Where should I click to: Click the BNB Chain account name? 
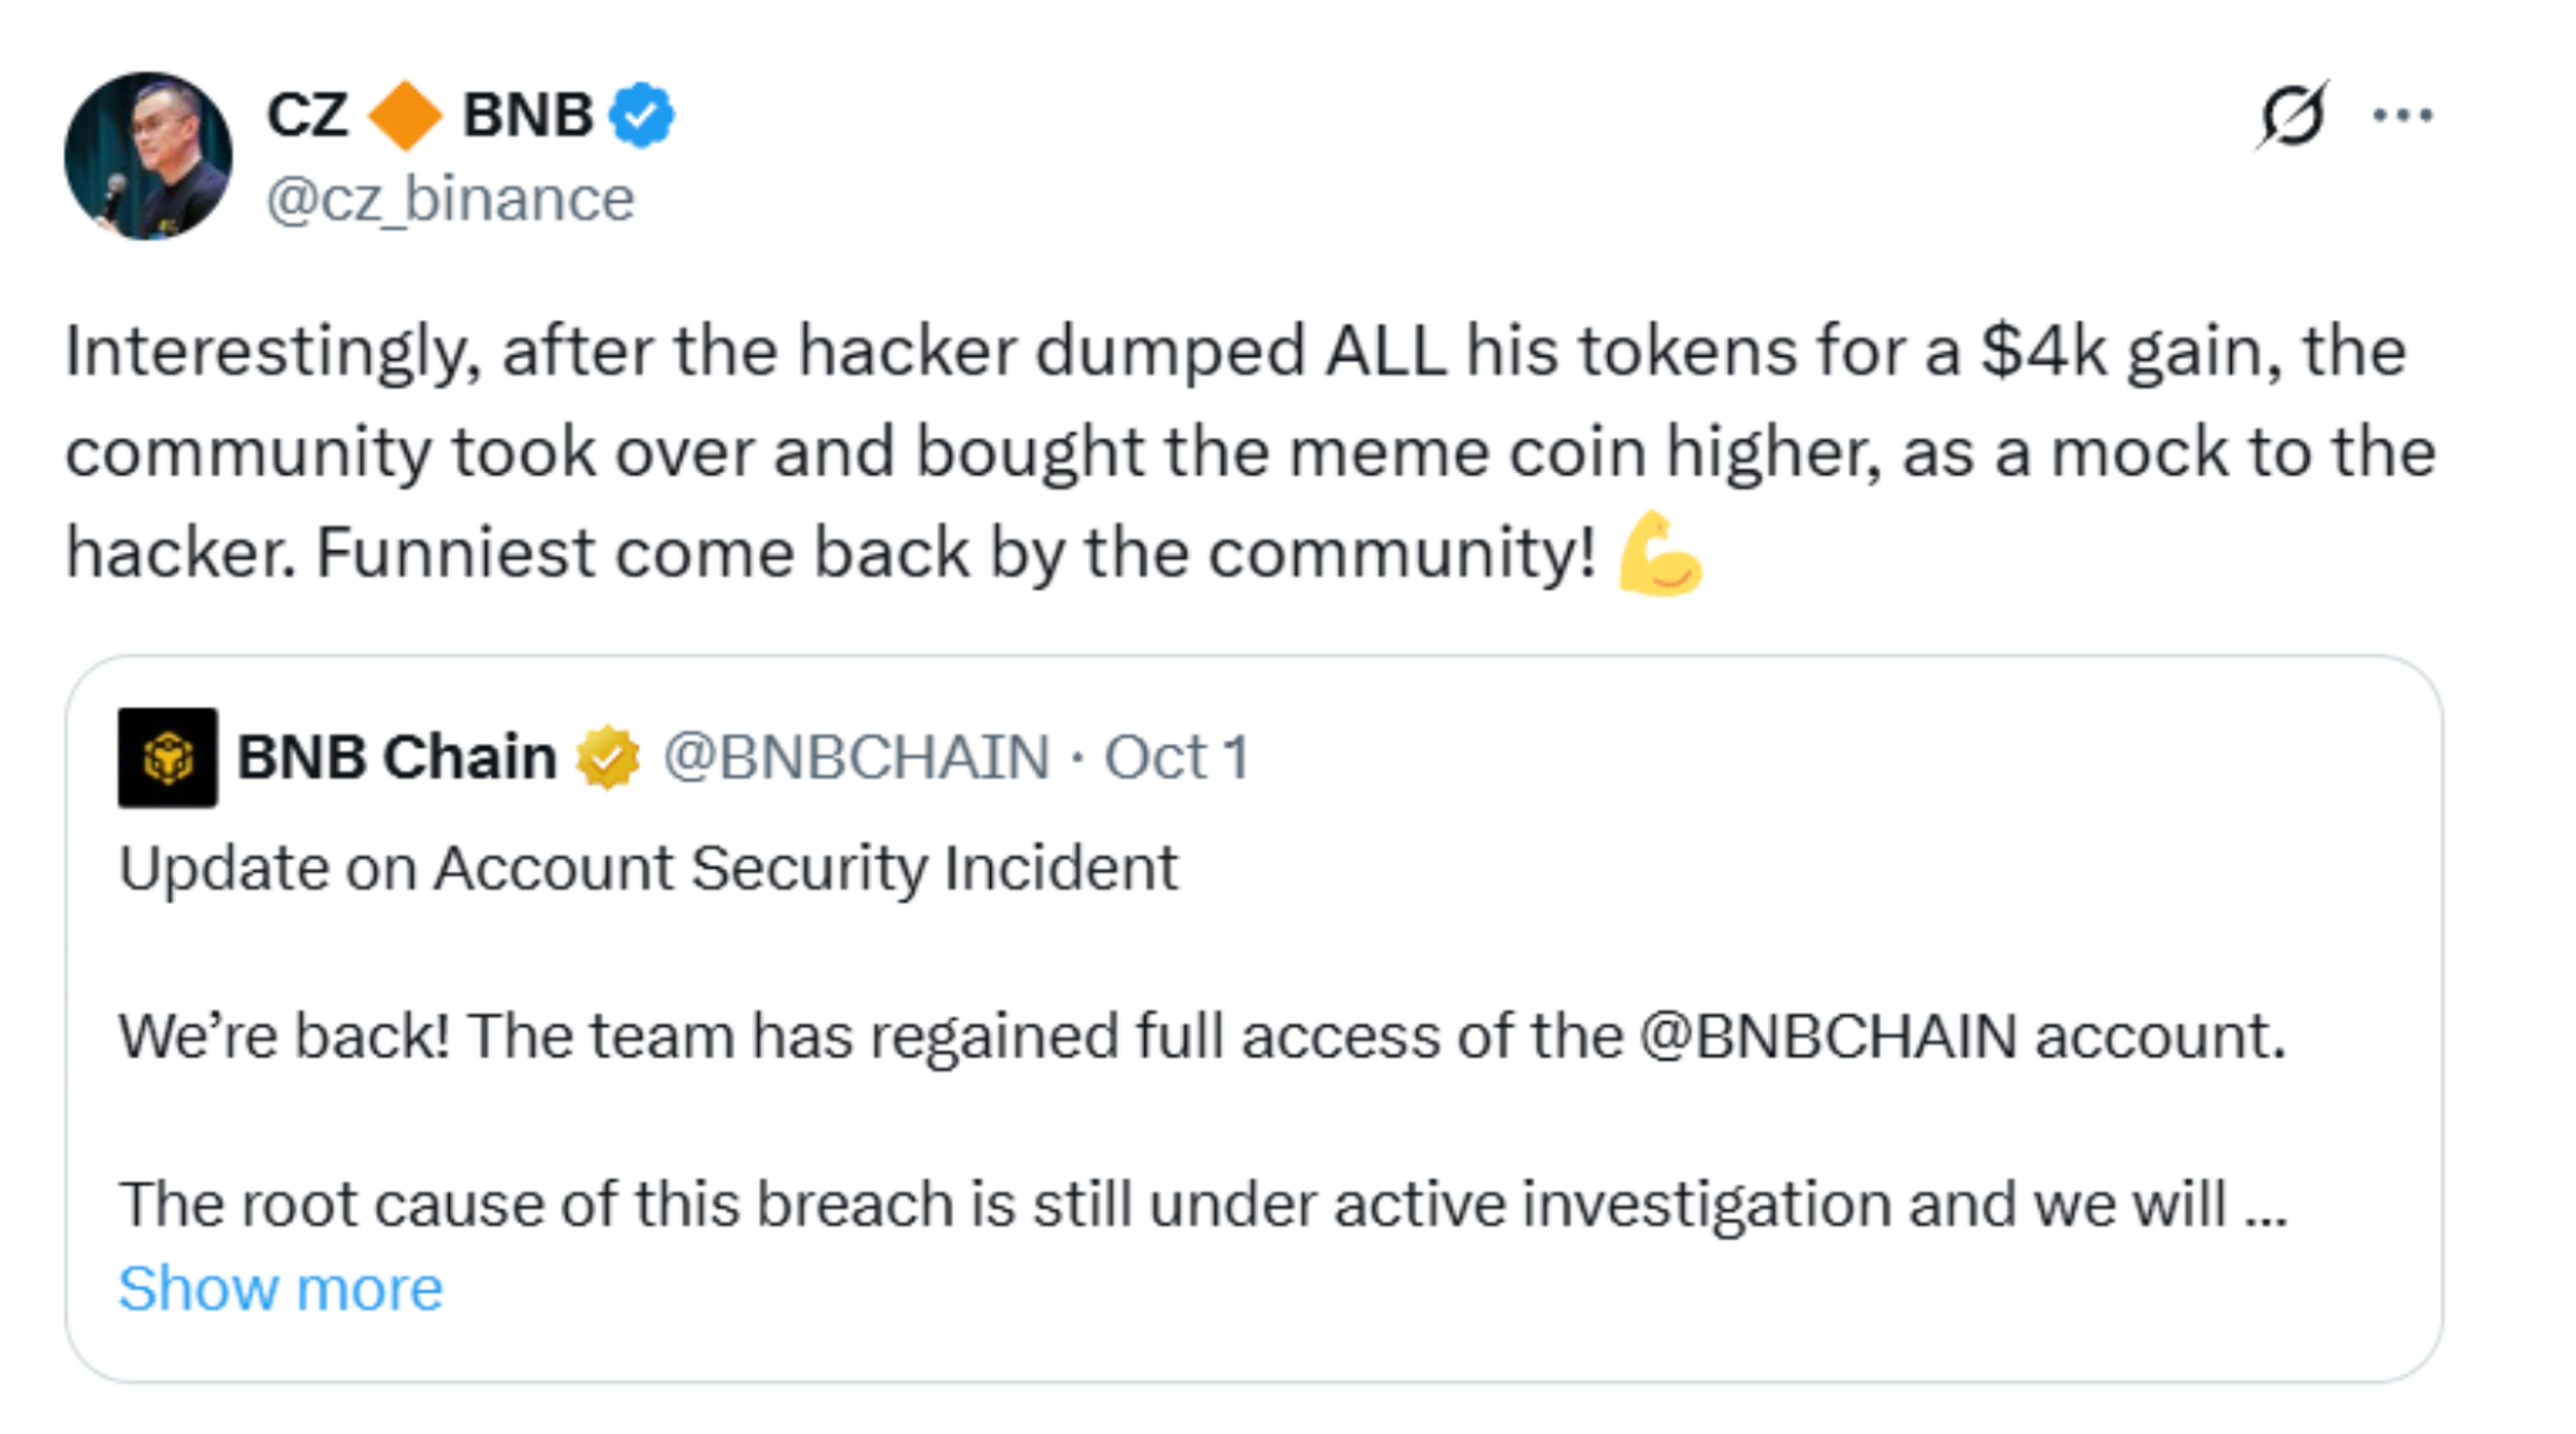coord(396,757)
